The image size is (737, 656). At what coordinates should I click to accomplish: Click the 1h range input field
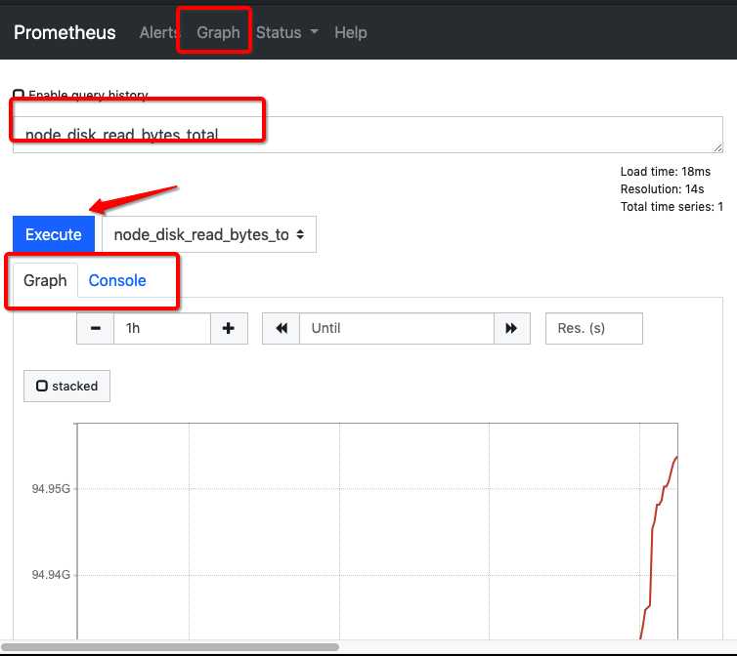162,328
